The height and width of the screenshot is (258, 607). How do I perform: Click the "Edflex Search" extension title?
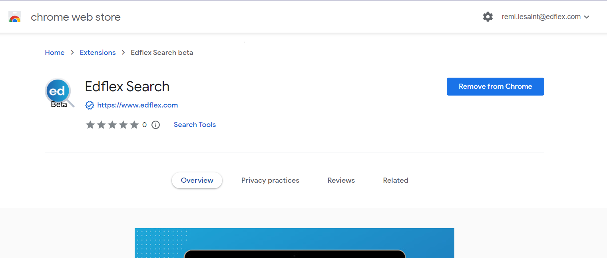[127, 86]
